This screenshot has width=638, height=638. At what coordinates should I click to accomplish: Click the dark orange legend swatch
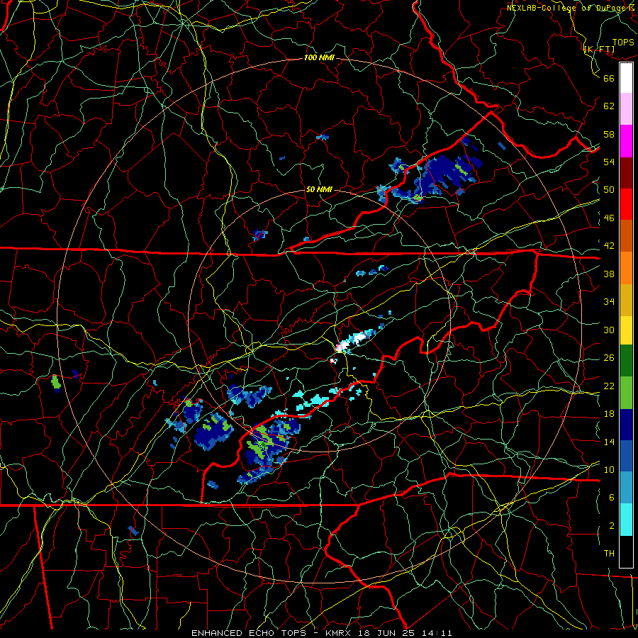tap(626, 236)
